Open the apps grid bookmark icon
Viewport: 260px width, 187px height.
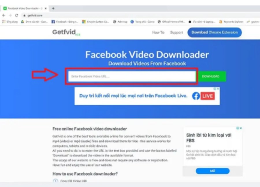point(4,22)
